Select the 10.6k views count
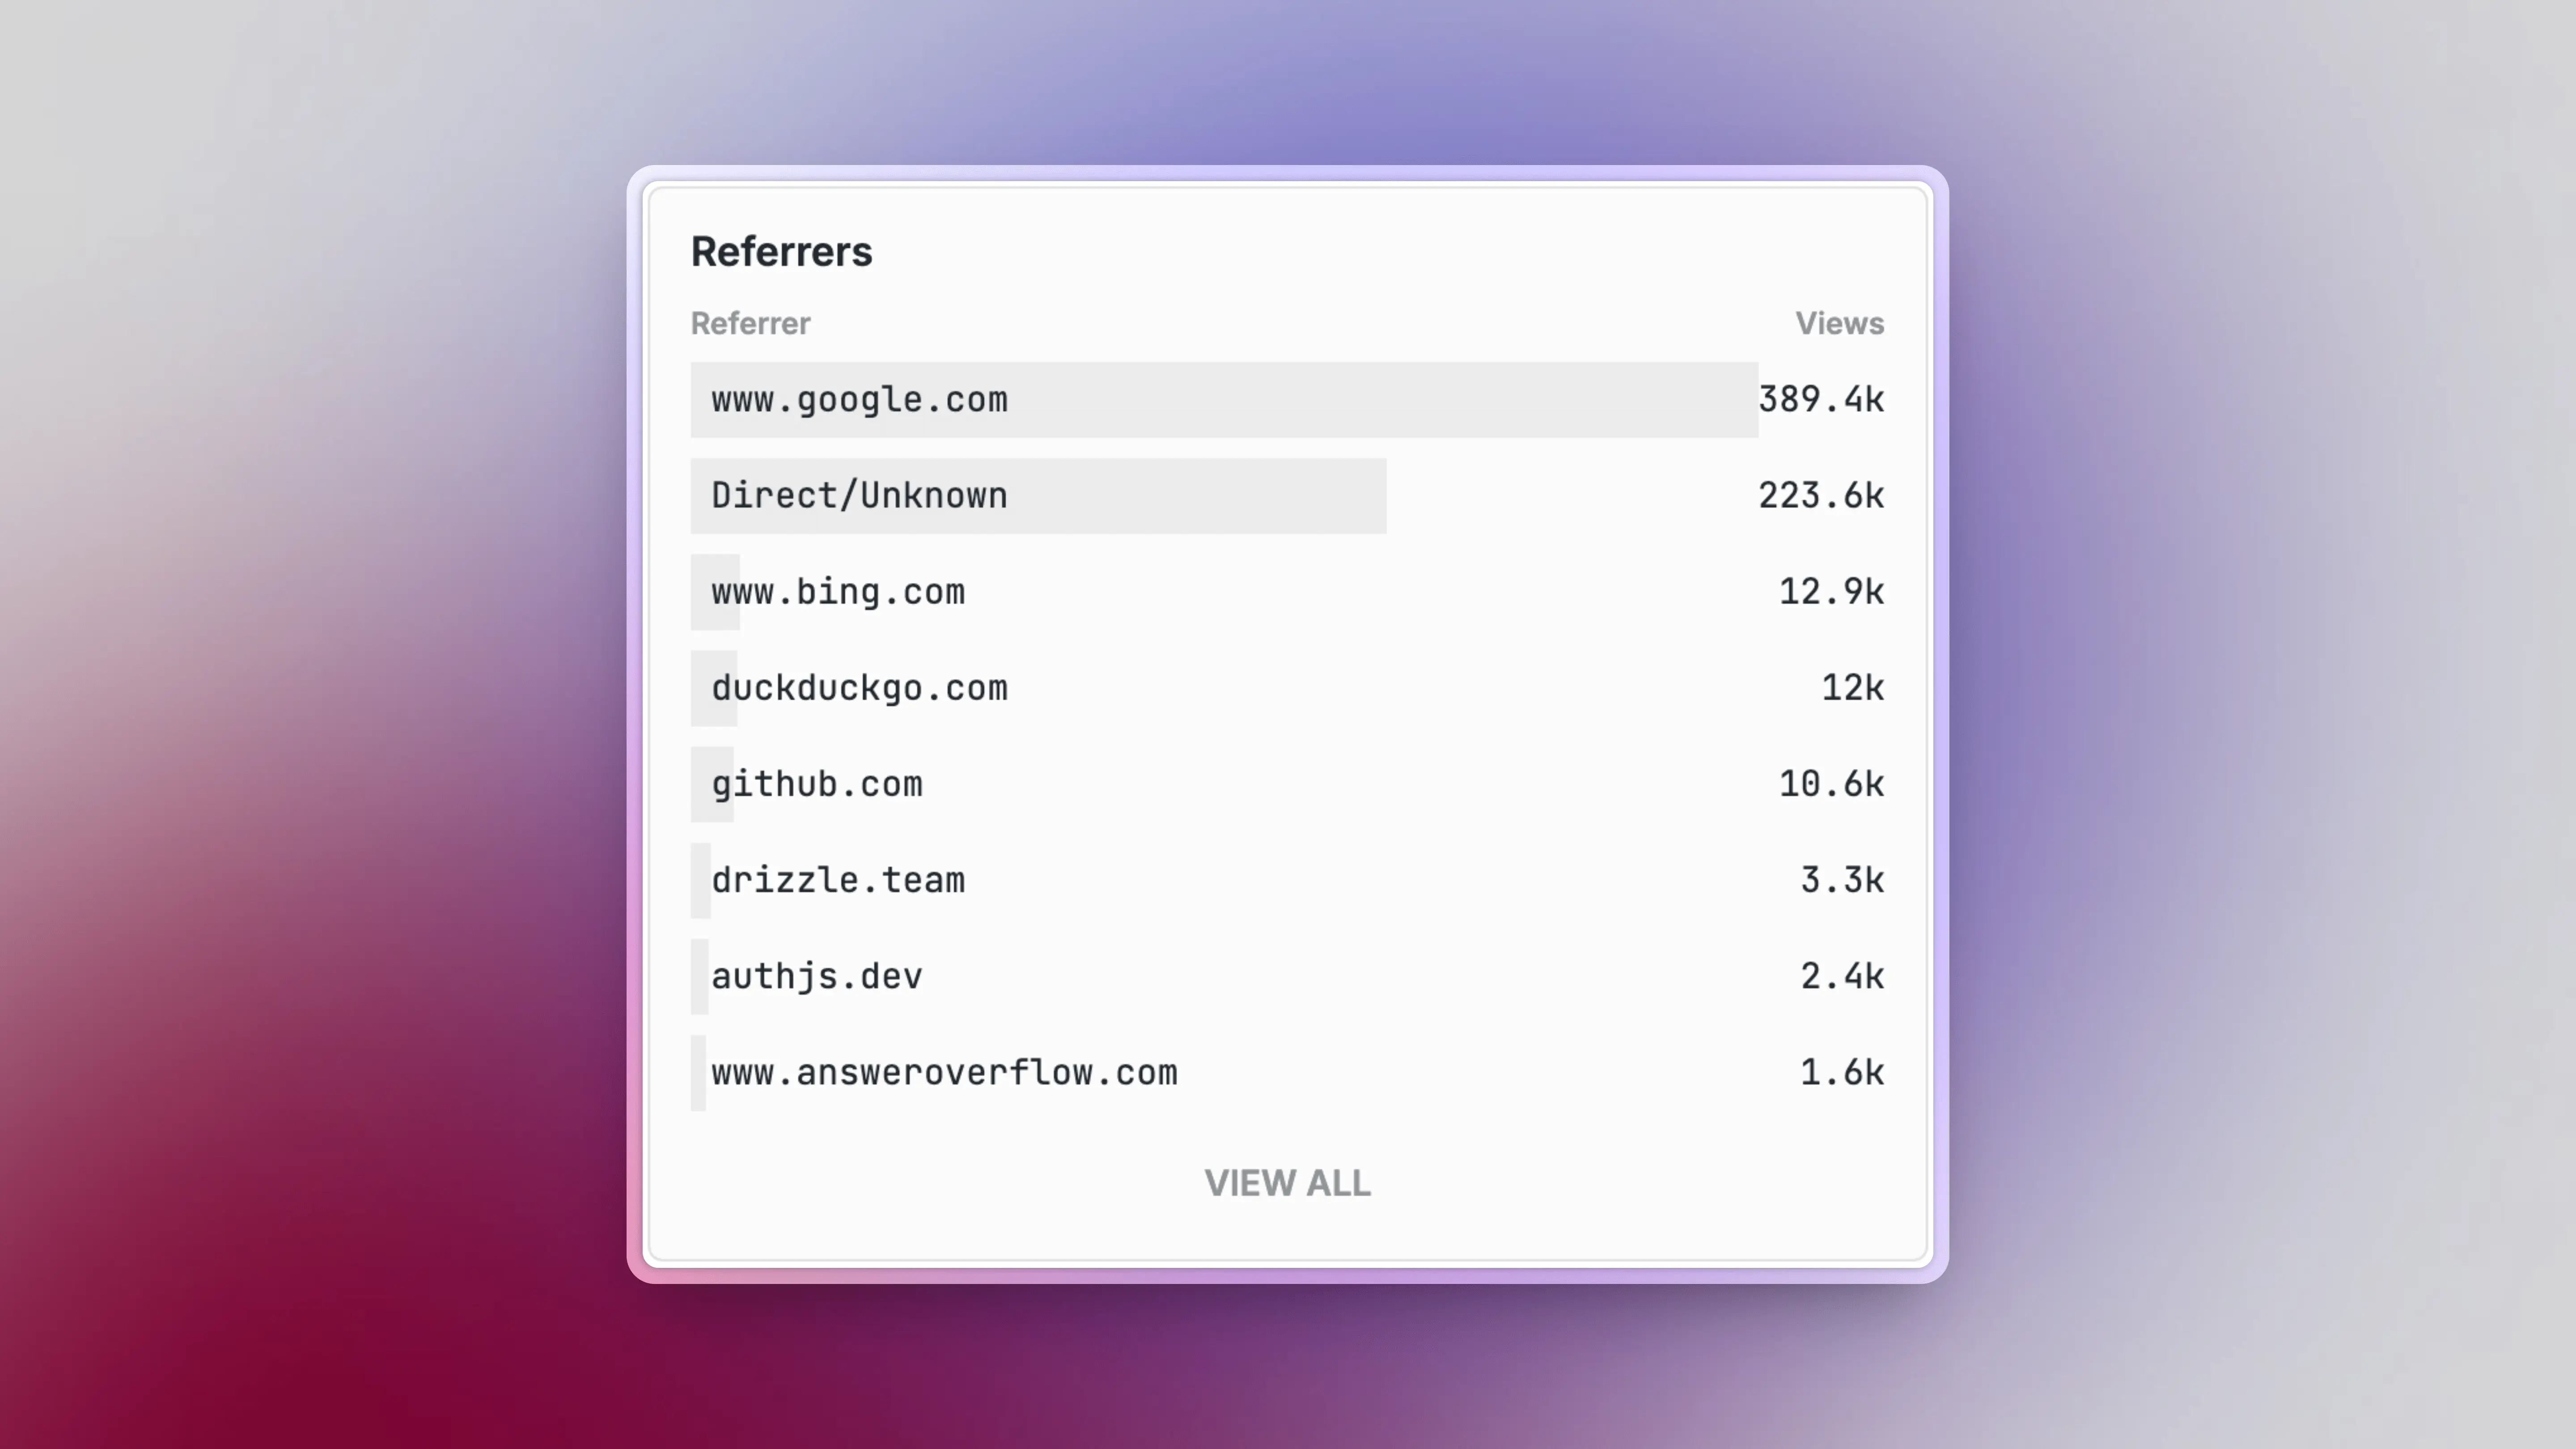The image size is (2576, 1449). [x=1831, y=784]
